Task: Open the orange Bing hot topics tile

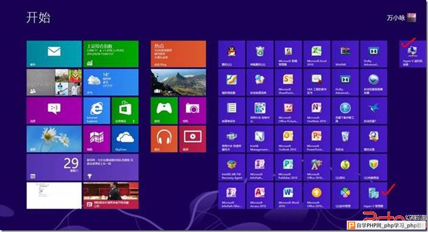Action: click(178, 54)
